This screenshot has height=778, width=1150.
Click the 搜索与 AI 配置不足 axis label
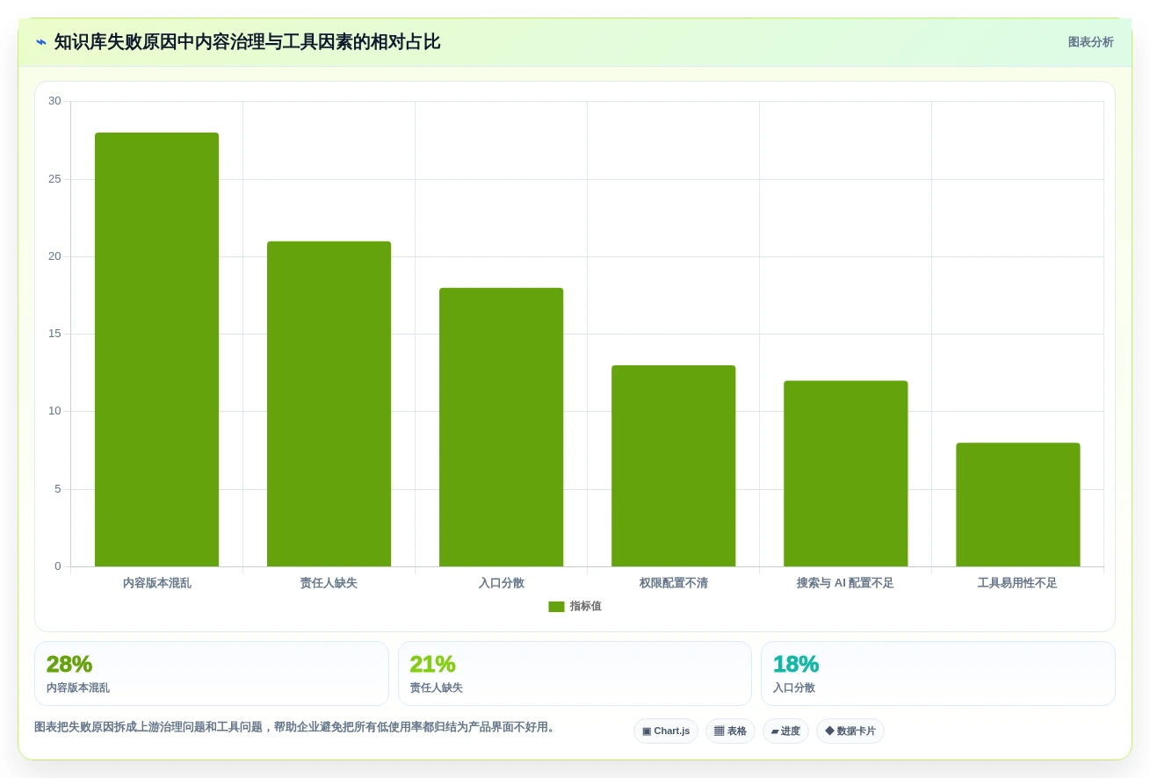point(845,583)
